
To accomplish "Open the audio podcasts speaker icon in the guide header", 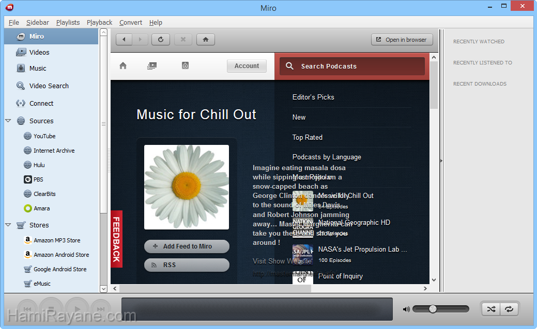I will [185, 65].
